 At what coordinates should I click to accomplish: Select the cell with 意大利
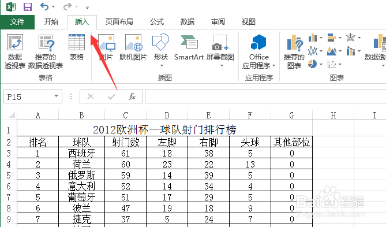82,187
